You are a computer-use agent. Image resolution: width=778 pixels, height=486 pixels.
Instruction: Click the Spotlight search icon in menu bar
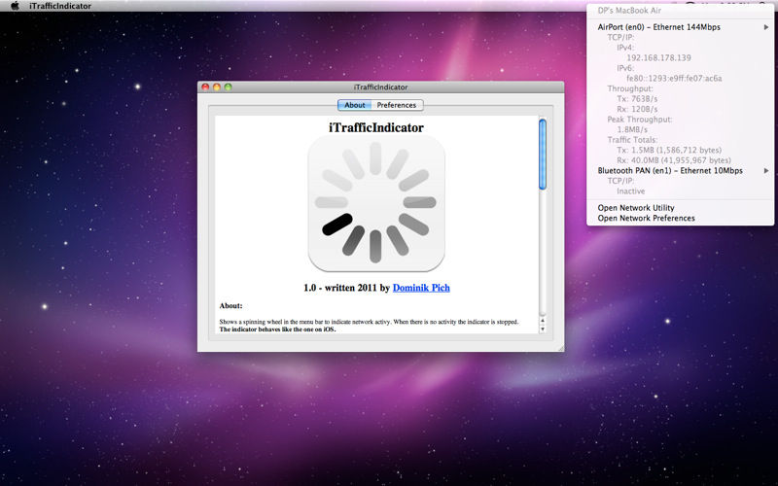coord(763,6)
